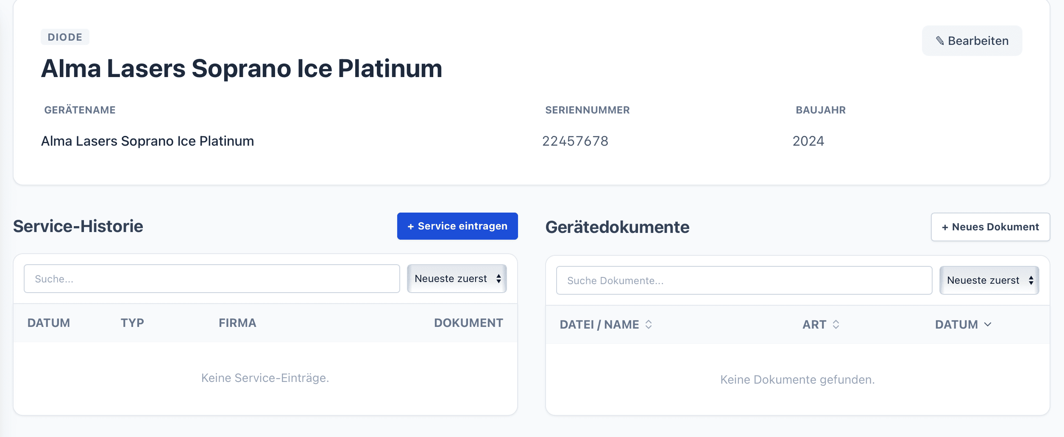
Task: Select the Baujahr value 2024
Action: [808, 141]
